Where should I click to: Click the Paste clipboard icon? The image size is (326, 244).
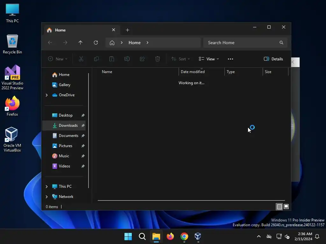tap(112, 59)
